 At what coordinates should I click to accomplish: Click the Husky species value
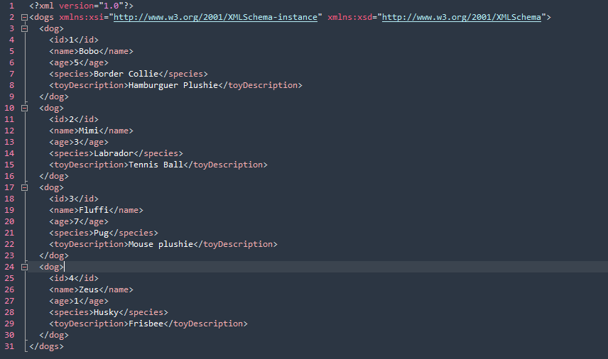click(x=107, y=312)
